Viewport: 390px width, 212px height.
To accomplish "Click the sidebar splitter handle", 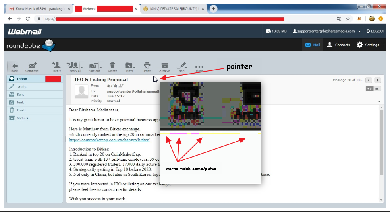I will point(64,139).
